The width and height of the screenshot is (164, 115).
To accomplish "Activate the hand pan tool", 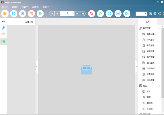I will 100,14.
